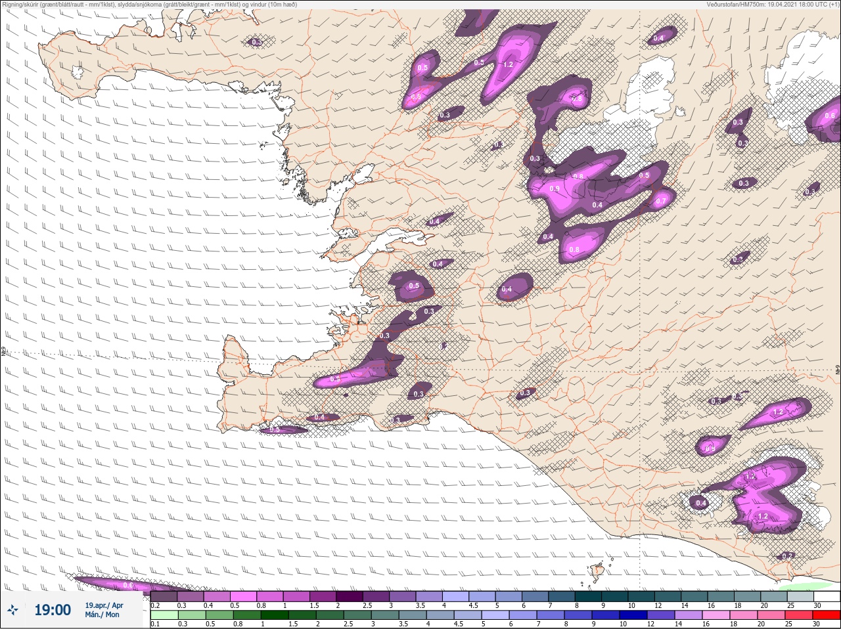Click the 0.7 snowfall value label
Image resolution: width=841 pixels, height=629 pixels.
[x=661, y=201]
